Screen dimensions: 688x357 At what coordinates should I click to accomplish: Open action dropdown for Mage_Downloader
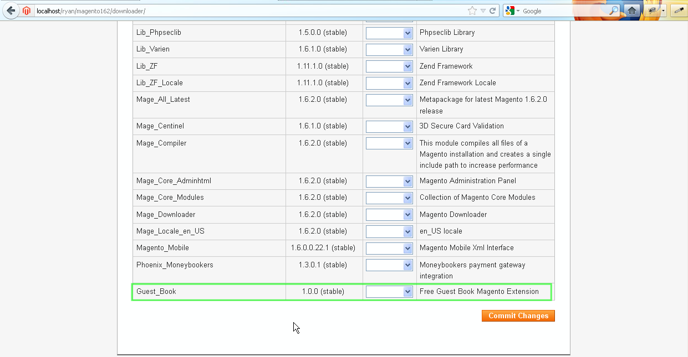tap(389, 215)
